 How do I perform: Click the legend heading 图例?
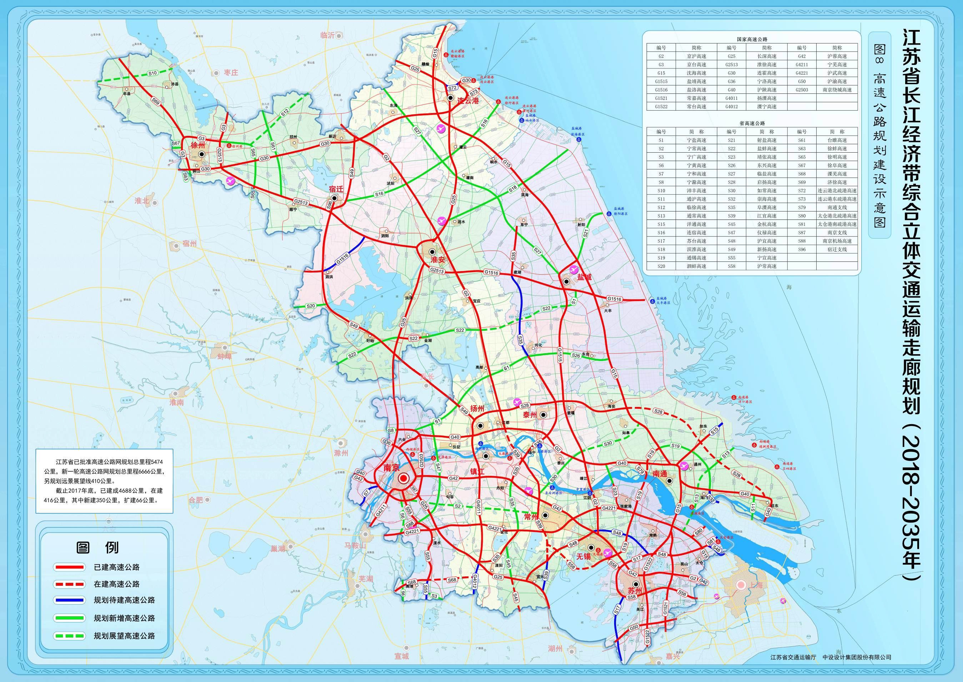(x=97, y=548)
